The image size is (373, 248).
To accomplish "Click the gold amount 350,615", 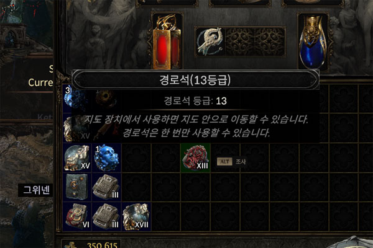I will (x=102, y=245).
